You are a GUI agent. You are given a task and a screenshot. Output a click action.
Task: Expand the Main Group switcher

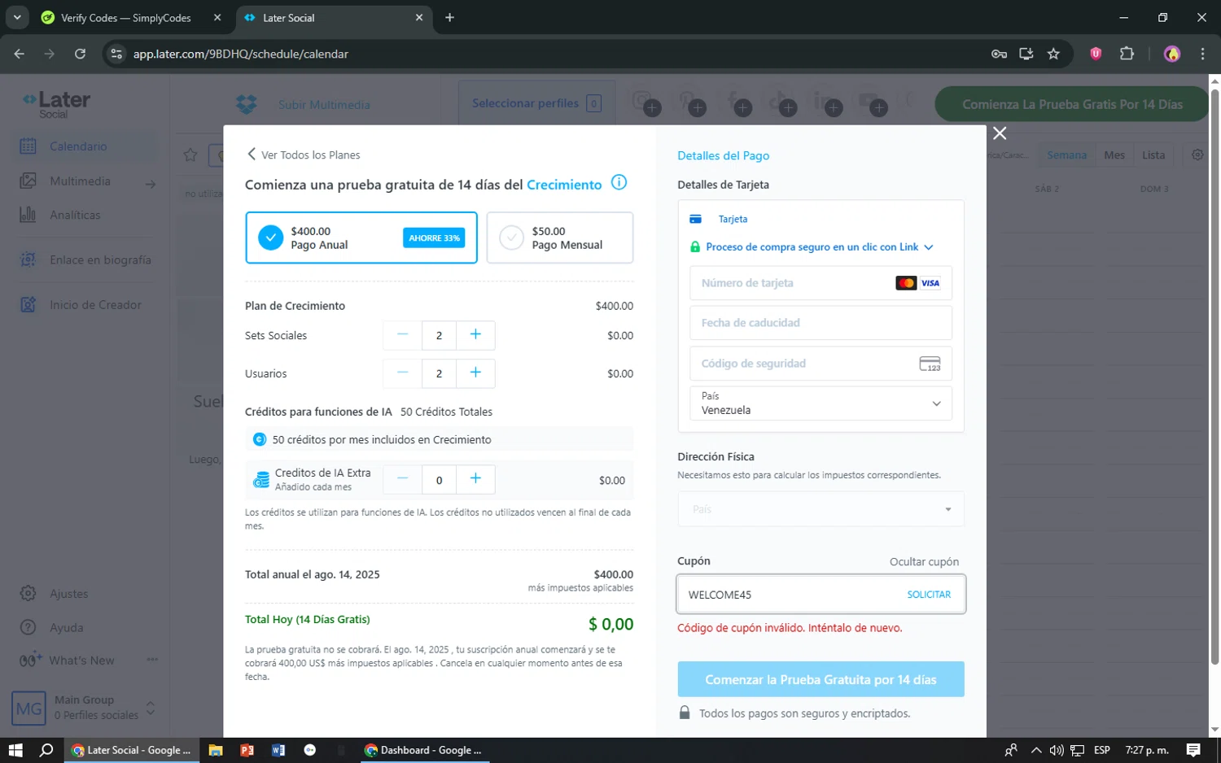pos(151,708)
